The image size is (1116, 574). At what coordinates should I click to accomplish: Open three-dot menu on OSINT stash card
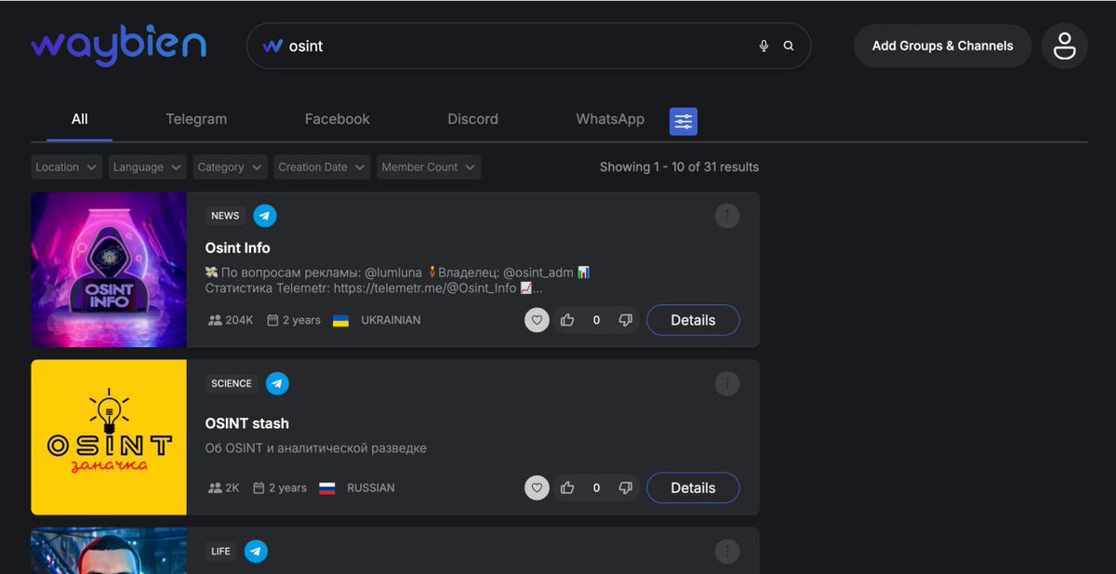727,383
